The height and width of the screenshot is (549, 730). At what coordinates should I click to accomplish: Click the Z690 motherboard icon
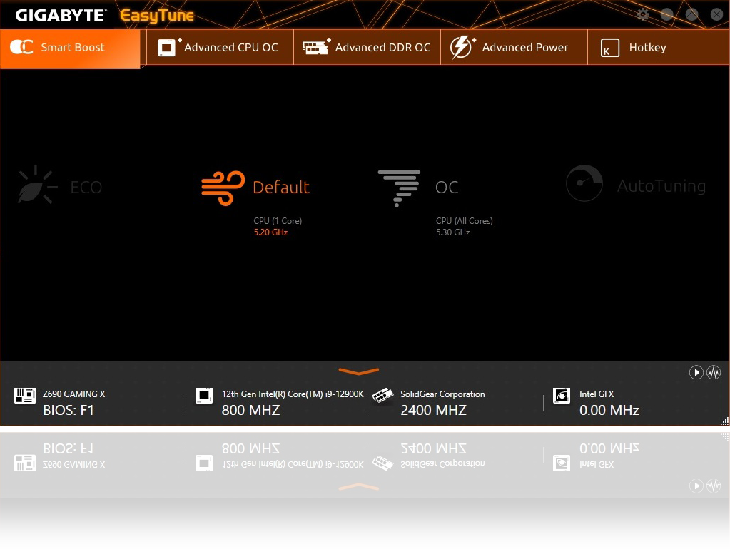pos(25,396)
